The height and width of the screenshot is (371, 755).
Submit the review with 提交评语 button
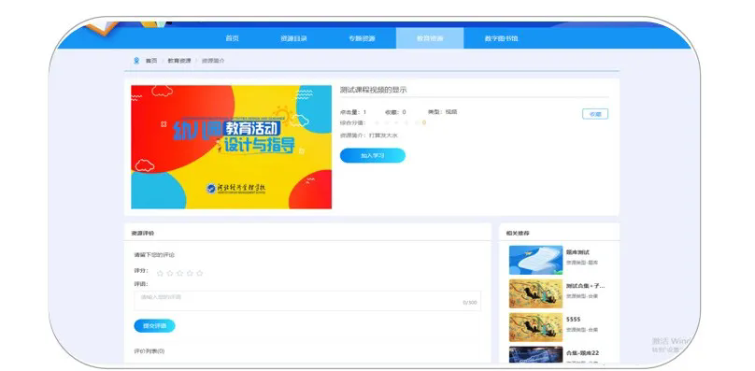[154, 326]
